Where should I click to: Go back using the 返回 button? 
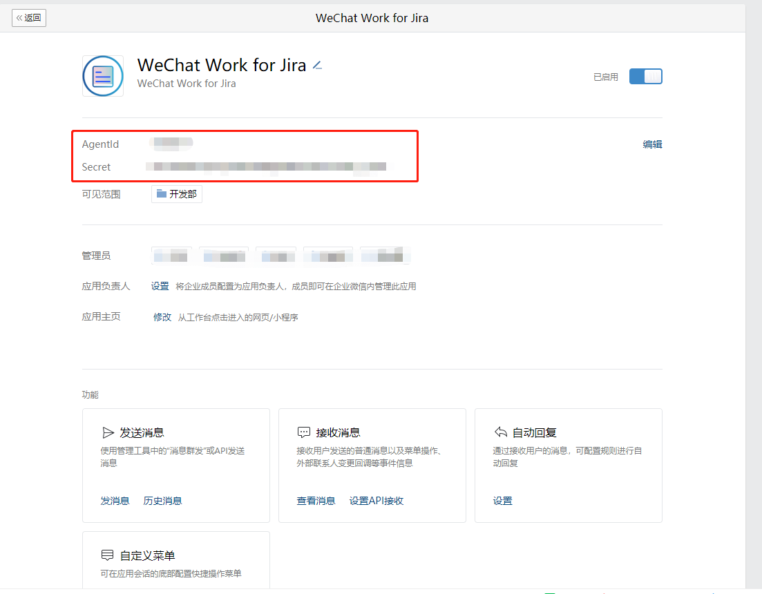pos(29,18)
